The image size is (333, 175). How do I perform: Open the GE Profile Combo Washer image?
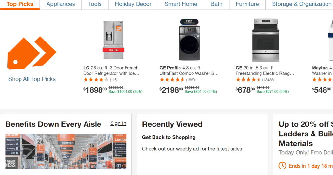click(x=190, y=40)
